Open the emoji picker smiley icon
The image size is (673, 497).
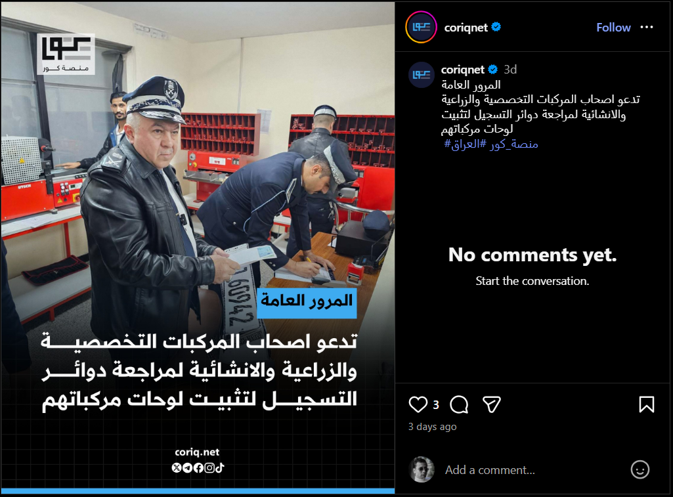[640, 469]
